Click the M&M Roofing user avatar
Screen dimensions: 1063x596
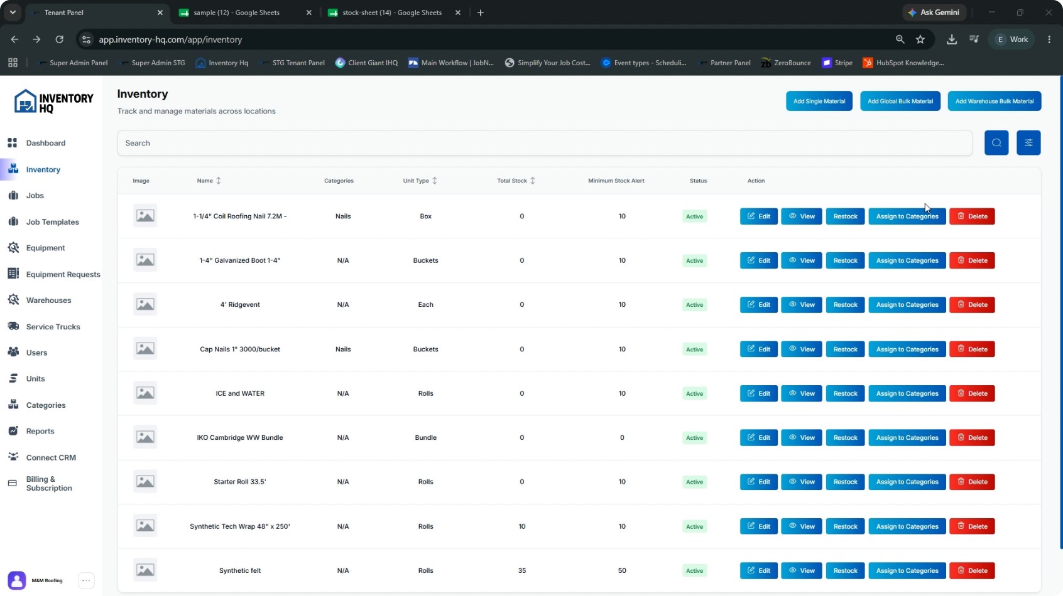[17, 580]
